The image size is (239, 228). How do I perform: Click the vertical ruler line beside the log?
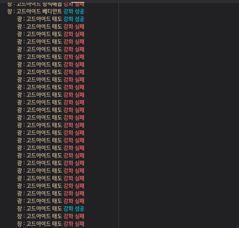tap(119, 114)
